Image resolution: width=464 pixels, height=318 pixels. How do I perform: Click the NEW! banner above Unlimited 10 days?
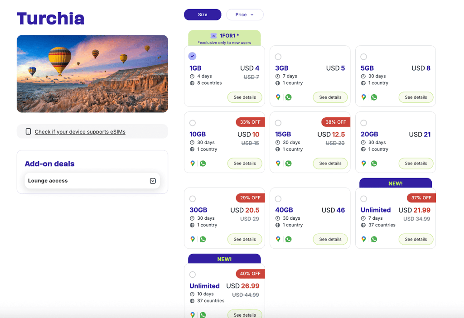[x=224, y=259]
